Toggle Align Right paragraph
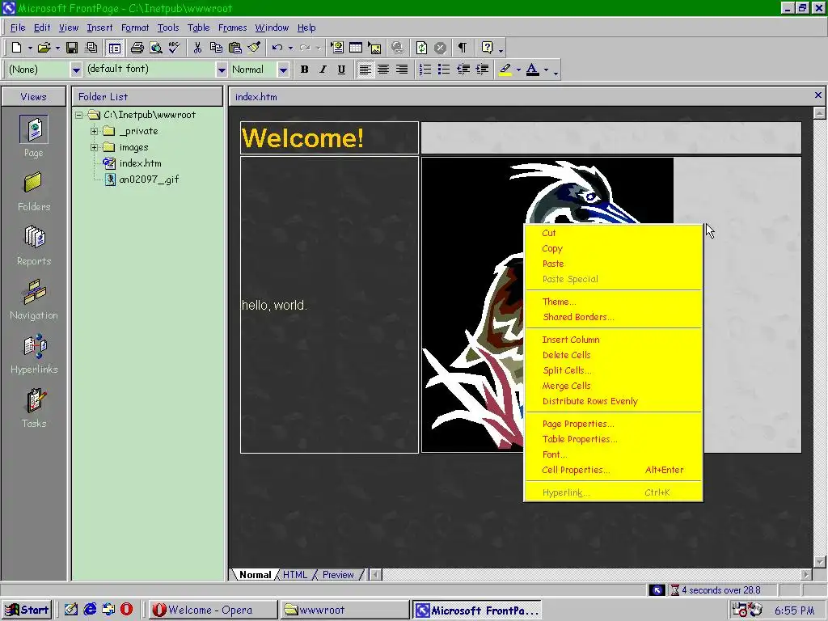 click(x=402, y=70)
